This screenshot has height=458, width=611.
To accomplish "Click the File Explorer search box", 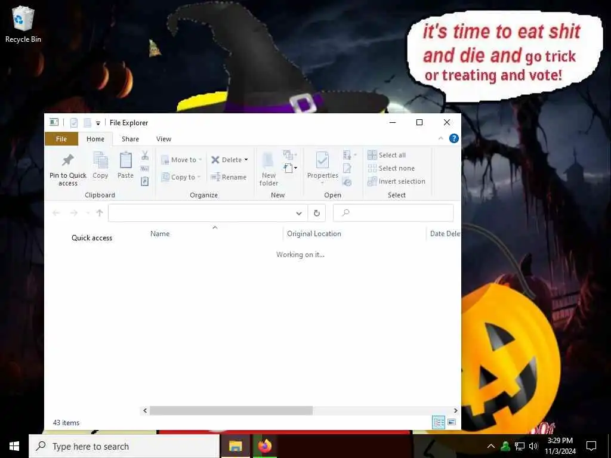I will pos(393,213).
